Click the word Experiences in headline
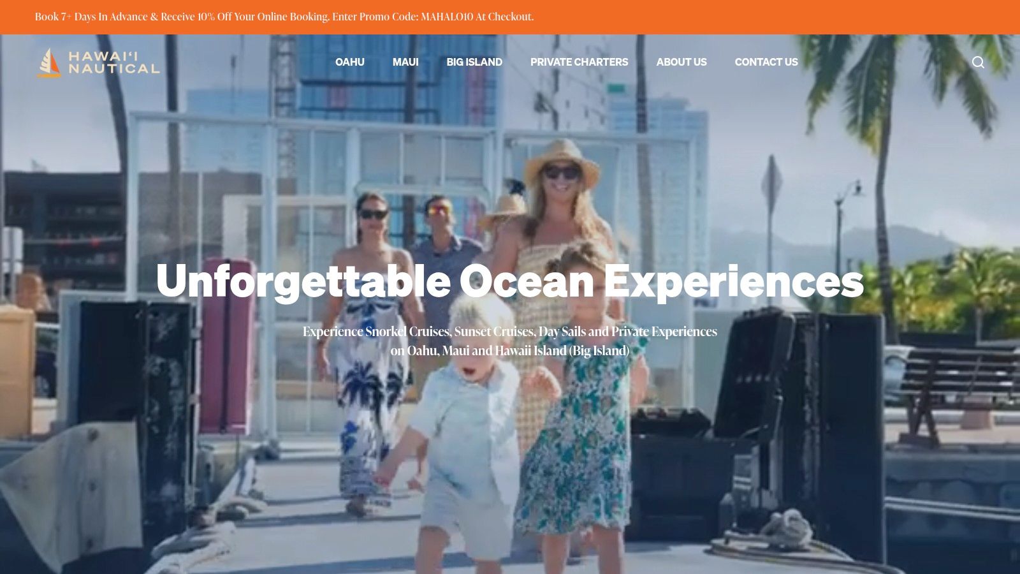This screenshot has width=1020, height=574. pos(734,281)
